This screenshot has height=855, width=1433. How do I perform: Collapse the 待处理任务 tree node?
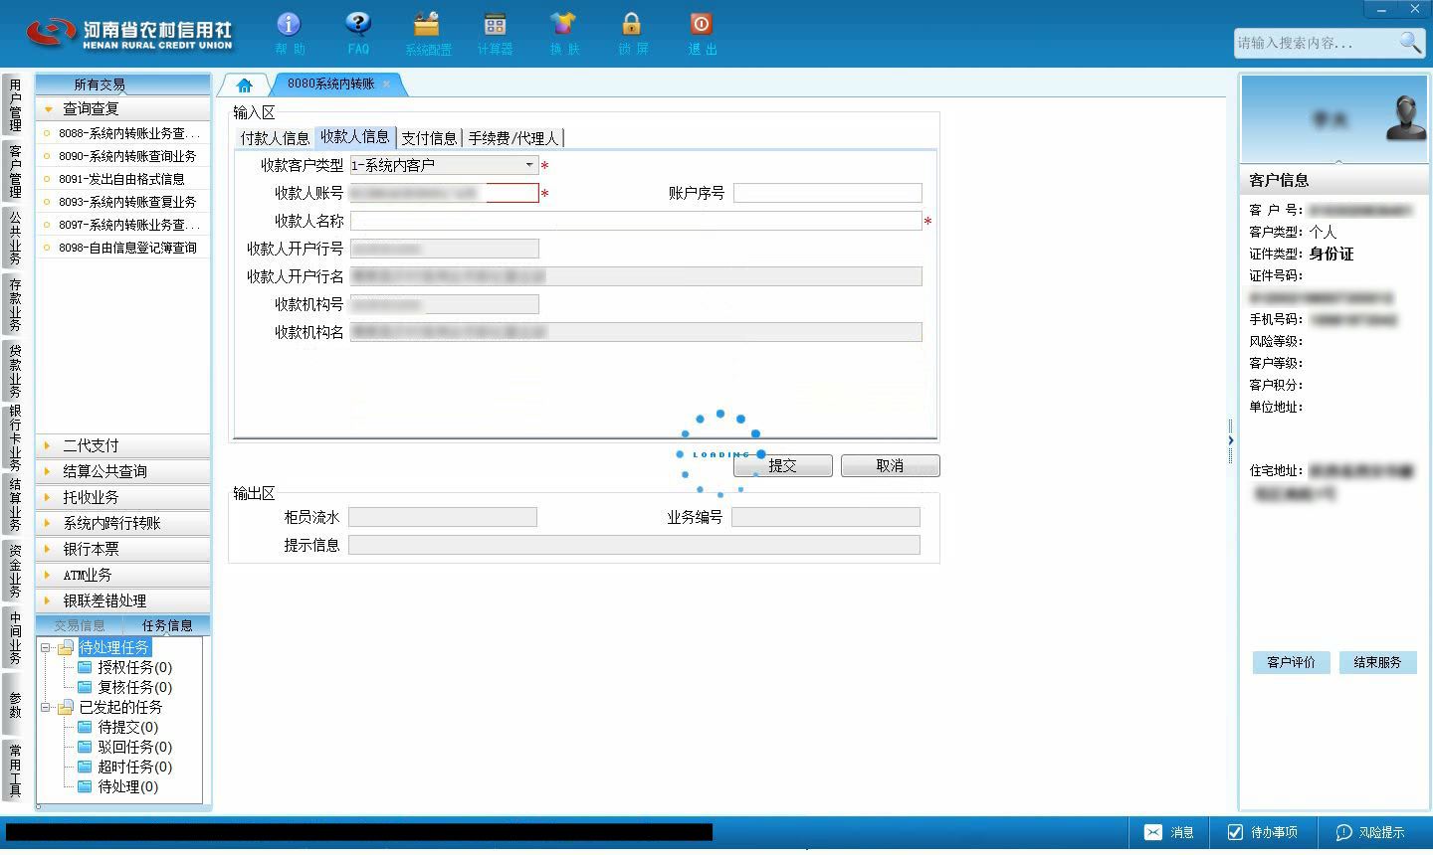pyautogui.click(x=46, y=647)
